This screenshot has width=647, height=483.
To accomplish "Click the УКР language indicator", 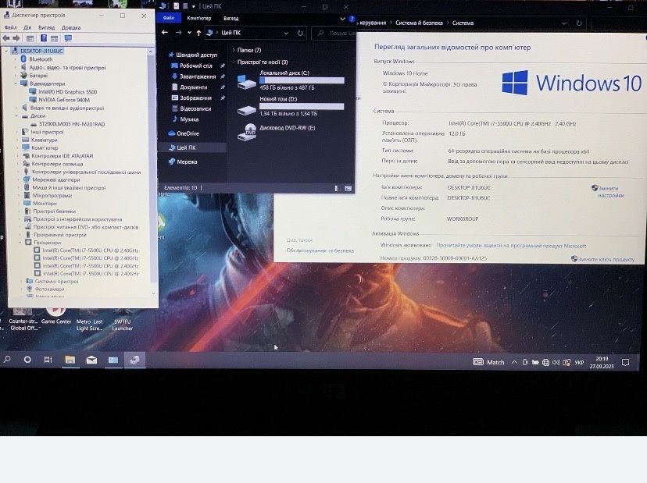I will pos(579,363).
